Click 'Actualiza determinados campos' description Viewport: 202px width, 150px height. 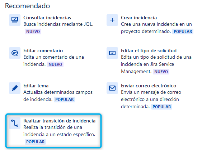[x=58, y=92]
